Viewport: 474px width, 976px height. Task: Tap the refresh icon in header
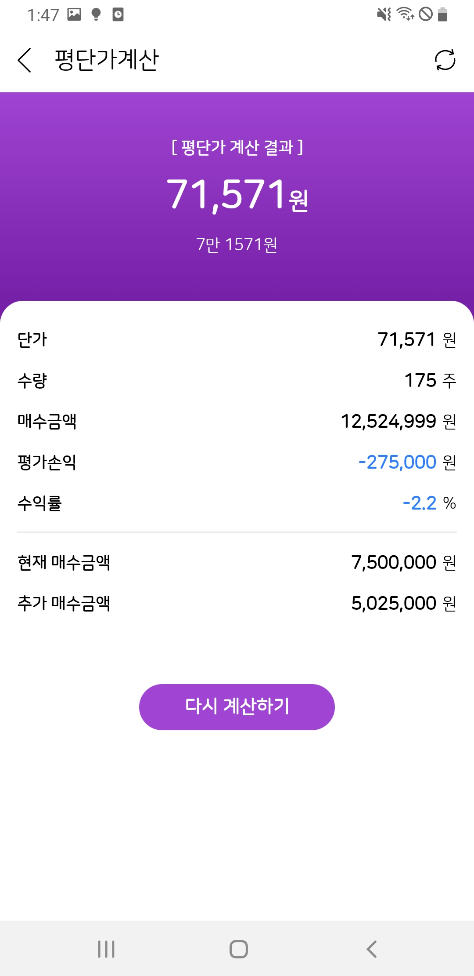point(445,60)
